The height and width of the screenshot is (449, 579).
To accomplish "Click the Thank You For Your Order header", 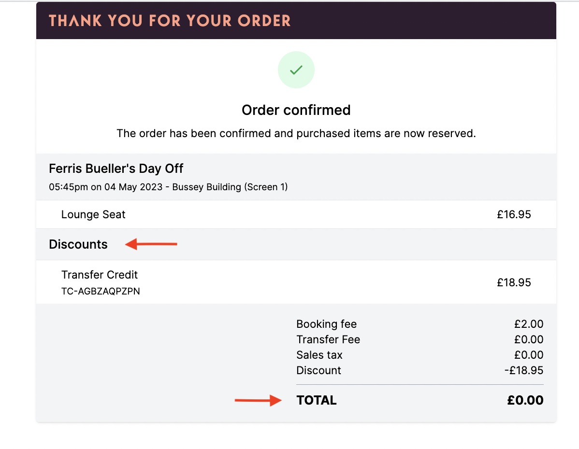I will (x=170, y=21).
